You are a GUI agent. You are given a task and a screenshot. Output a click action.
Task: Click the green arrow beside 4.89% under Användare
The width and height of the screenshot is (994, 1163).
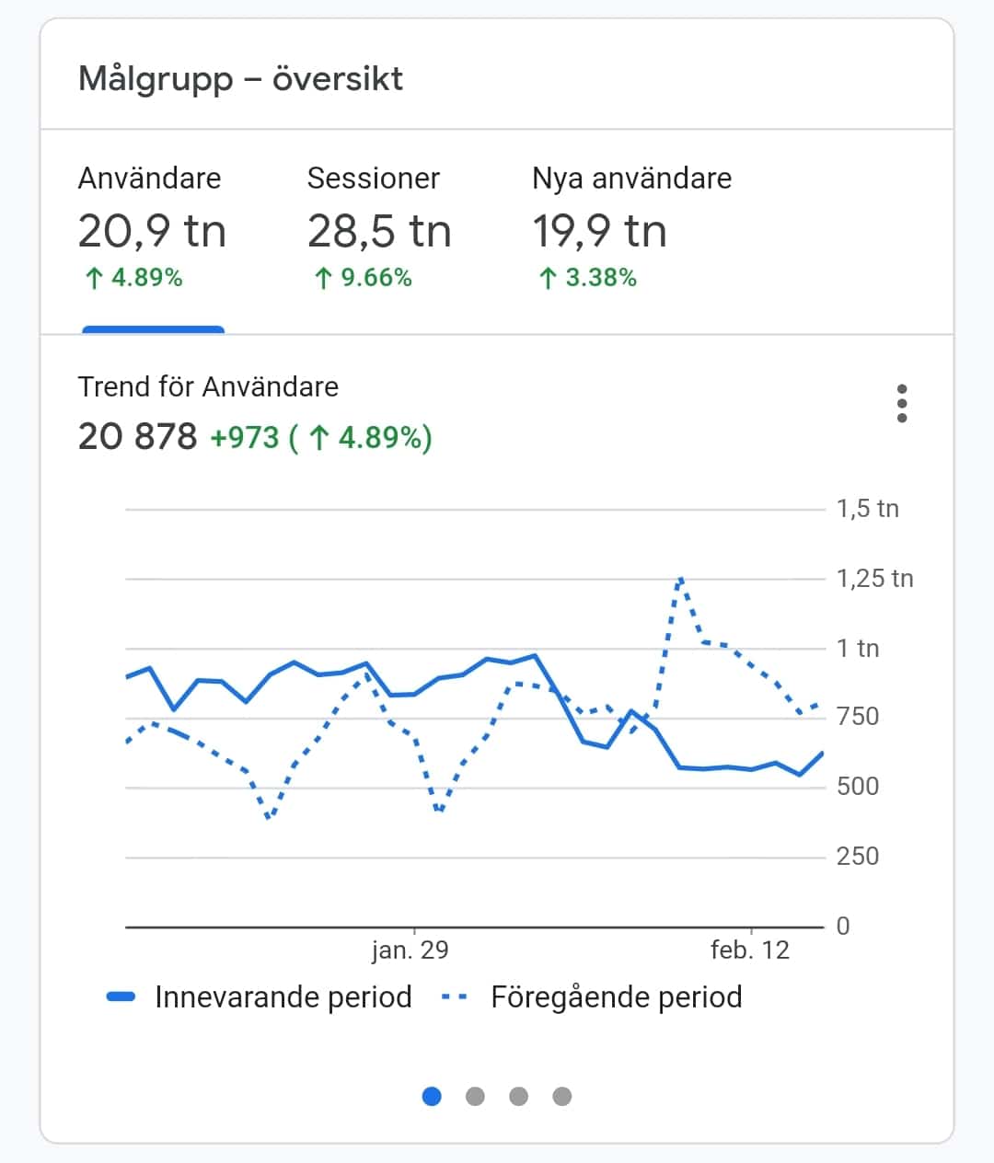[93, 278]
